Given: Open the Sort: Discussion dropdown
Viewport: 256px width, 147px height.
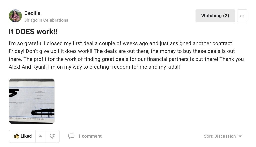Looking at the screenshot, I should (x=223, y=136).
